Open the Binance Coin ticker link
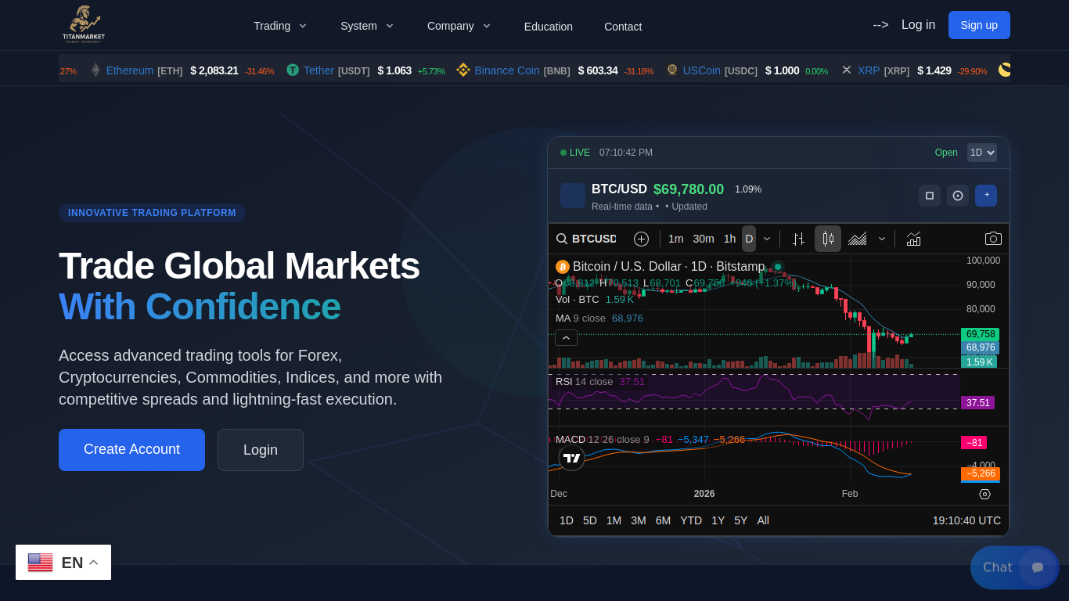The width and height of the screenshot is (1069, 601). click(507, 70)
